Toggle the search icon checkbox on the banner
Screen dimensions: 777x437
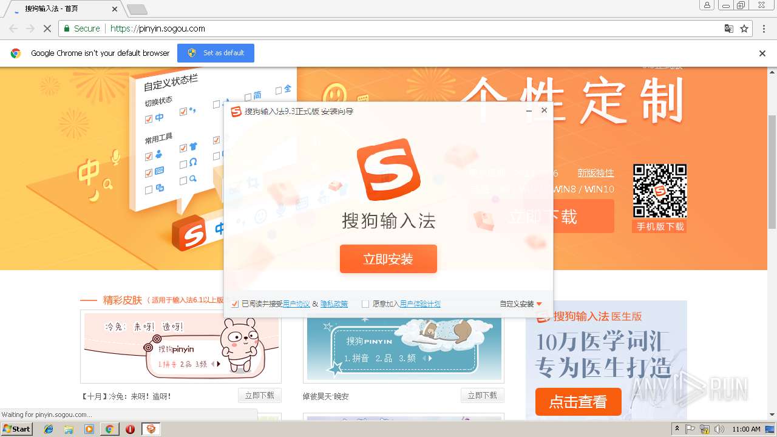pos(183,181)
